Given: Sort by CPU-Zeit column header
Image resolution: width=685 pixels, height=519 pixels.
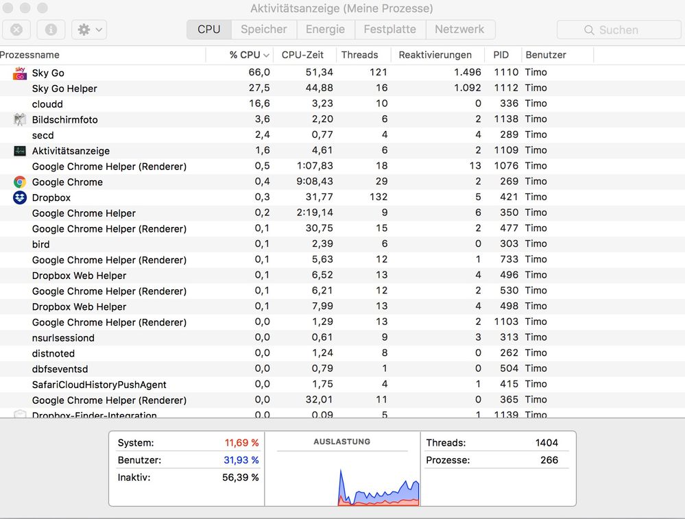Looking at the screenshot, I should tap(304, 55).
